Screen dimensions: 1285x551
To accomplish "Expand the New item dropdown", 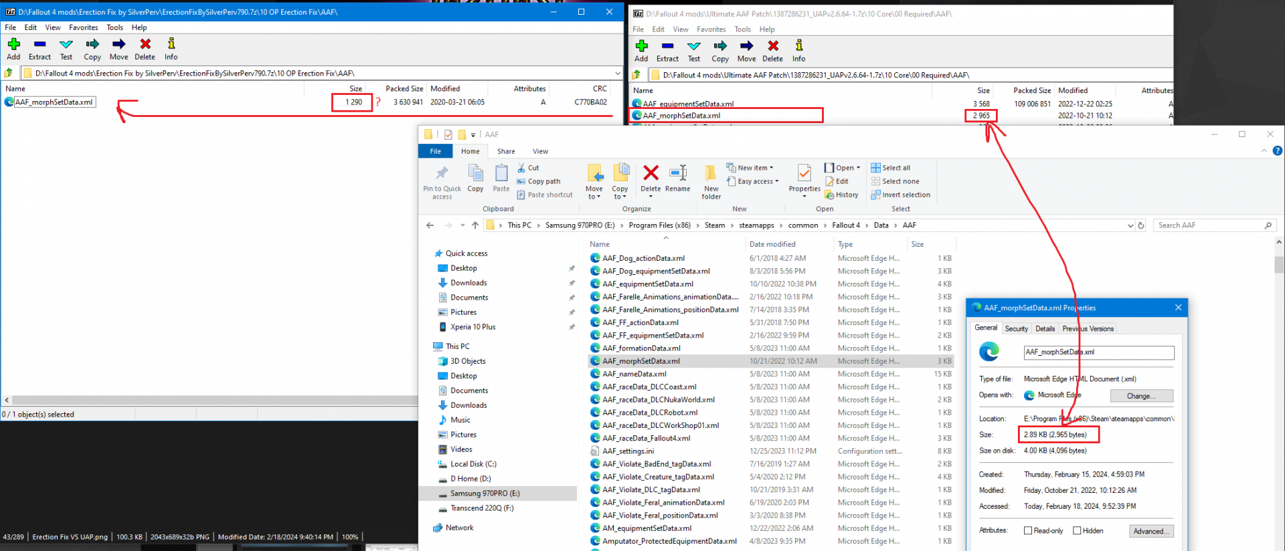I will (x=755, y=168).
